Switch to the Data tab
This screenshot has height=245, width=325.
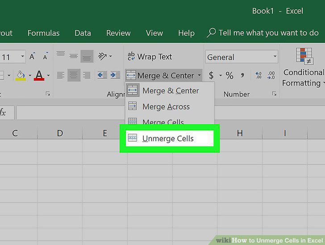[x=83, y=33]
